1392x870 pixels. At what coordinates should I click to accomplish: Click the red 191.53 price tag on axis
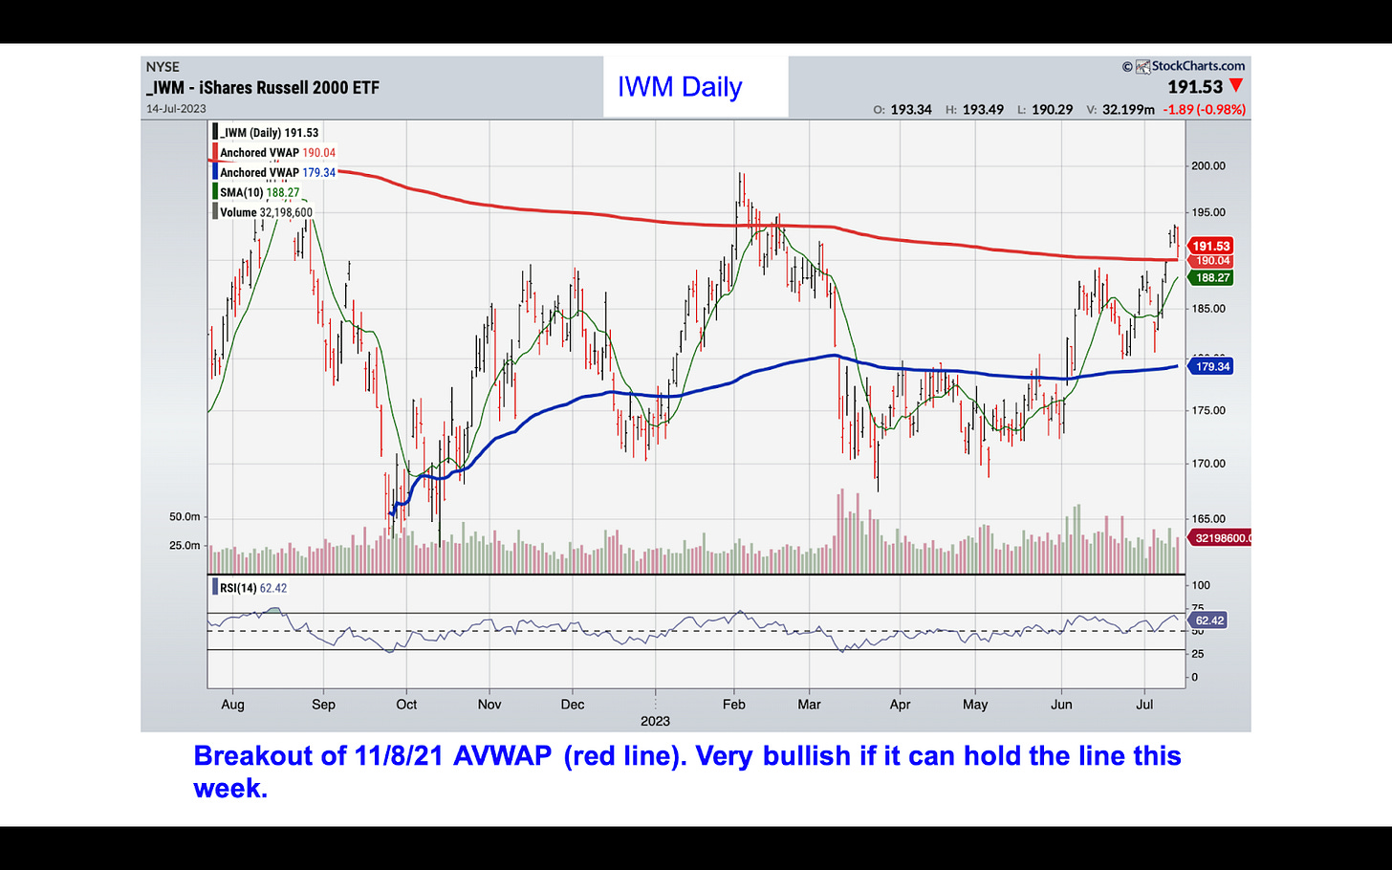click(x=1210, y=247)
